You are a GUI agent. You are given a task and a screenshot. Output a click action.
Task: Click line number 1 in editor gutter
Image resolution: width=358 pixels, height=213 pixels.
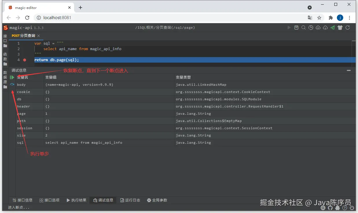point(19,43)
